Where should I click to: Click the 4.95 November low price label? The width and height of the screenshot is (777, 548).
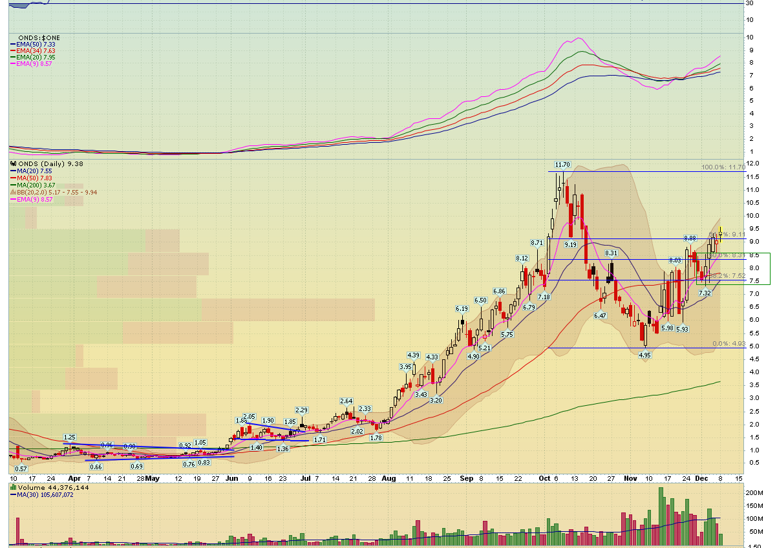click(644, 355)
